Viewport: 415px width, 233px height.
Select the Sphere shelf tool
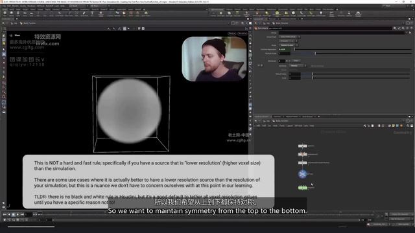pos(12,14)
